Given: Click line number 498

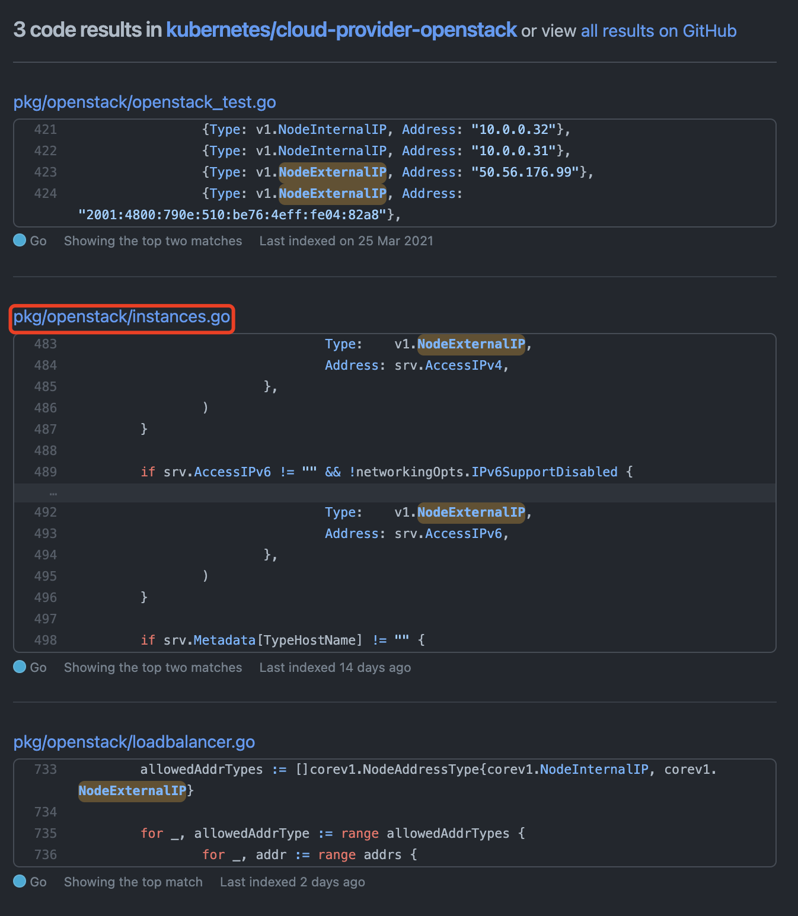Looking at the screenshot, I should (x=46, y=640).
